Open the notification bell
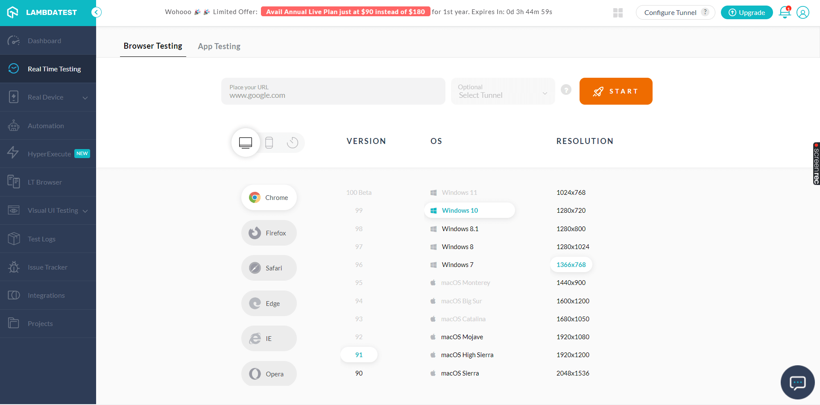 click(x=785, y=12)
